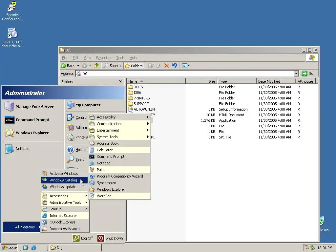Viewport: 336px width, 252px height.
Task: Sort by Type column header
Action: coord(237,81)
